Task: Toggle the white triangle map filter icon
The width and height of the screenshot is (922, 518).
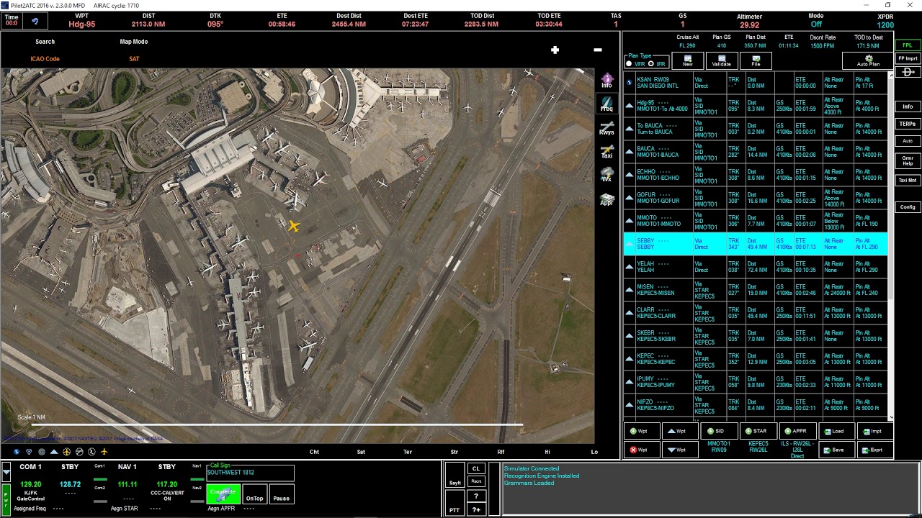Action: (54, 452)
